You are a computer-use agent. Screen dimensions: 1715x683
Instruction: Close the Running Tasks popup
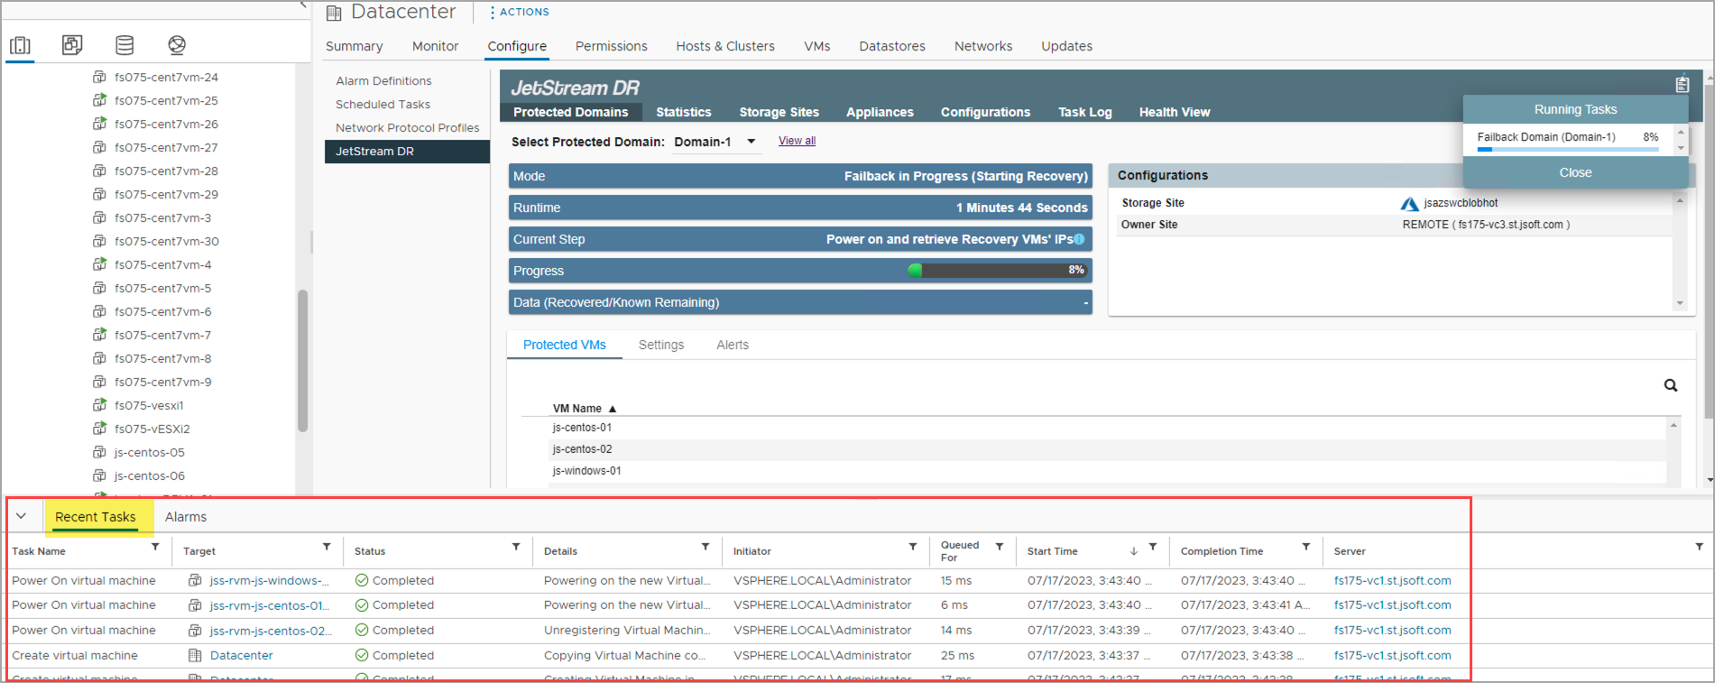pos(1575,172)
